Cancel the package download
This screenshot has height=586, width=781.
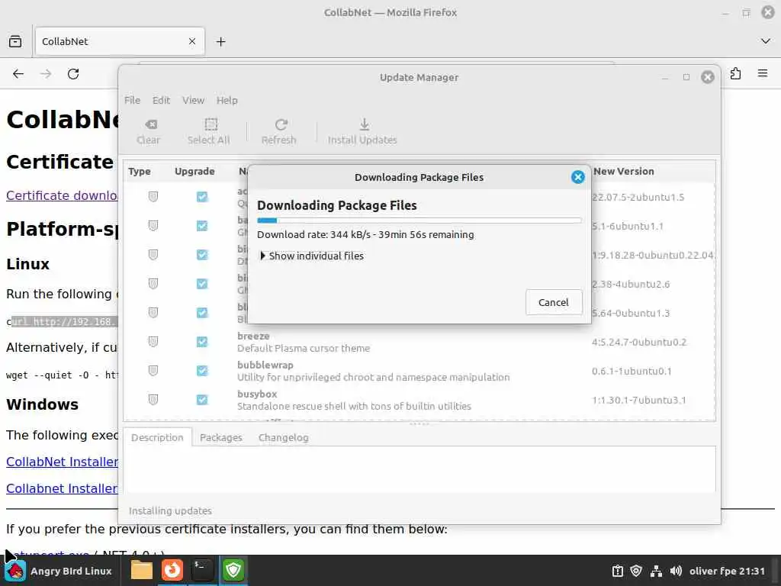point(554,302)
